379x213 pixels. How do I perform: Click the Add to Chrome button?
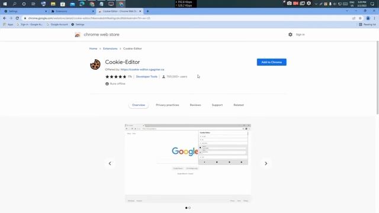(271, 62)
